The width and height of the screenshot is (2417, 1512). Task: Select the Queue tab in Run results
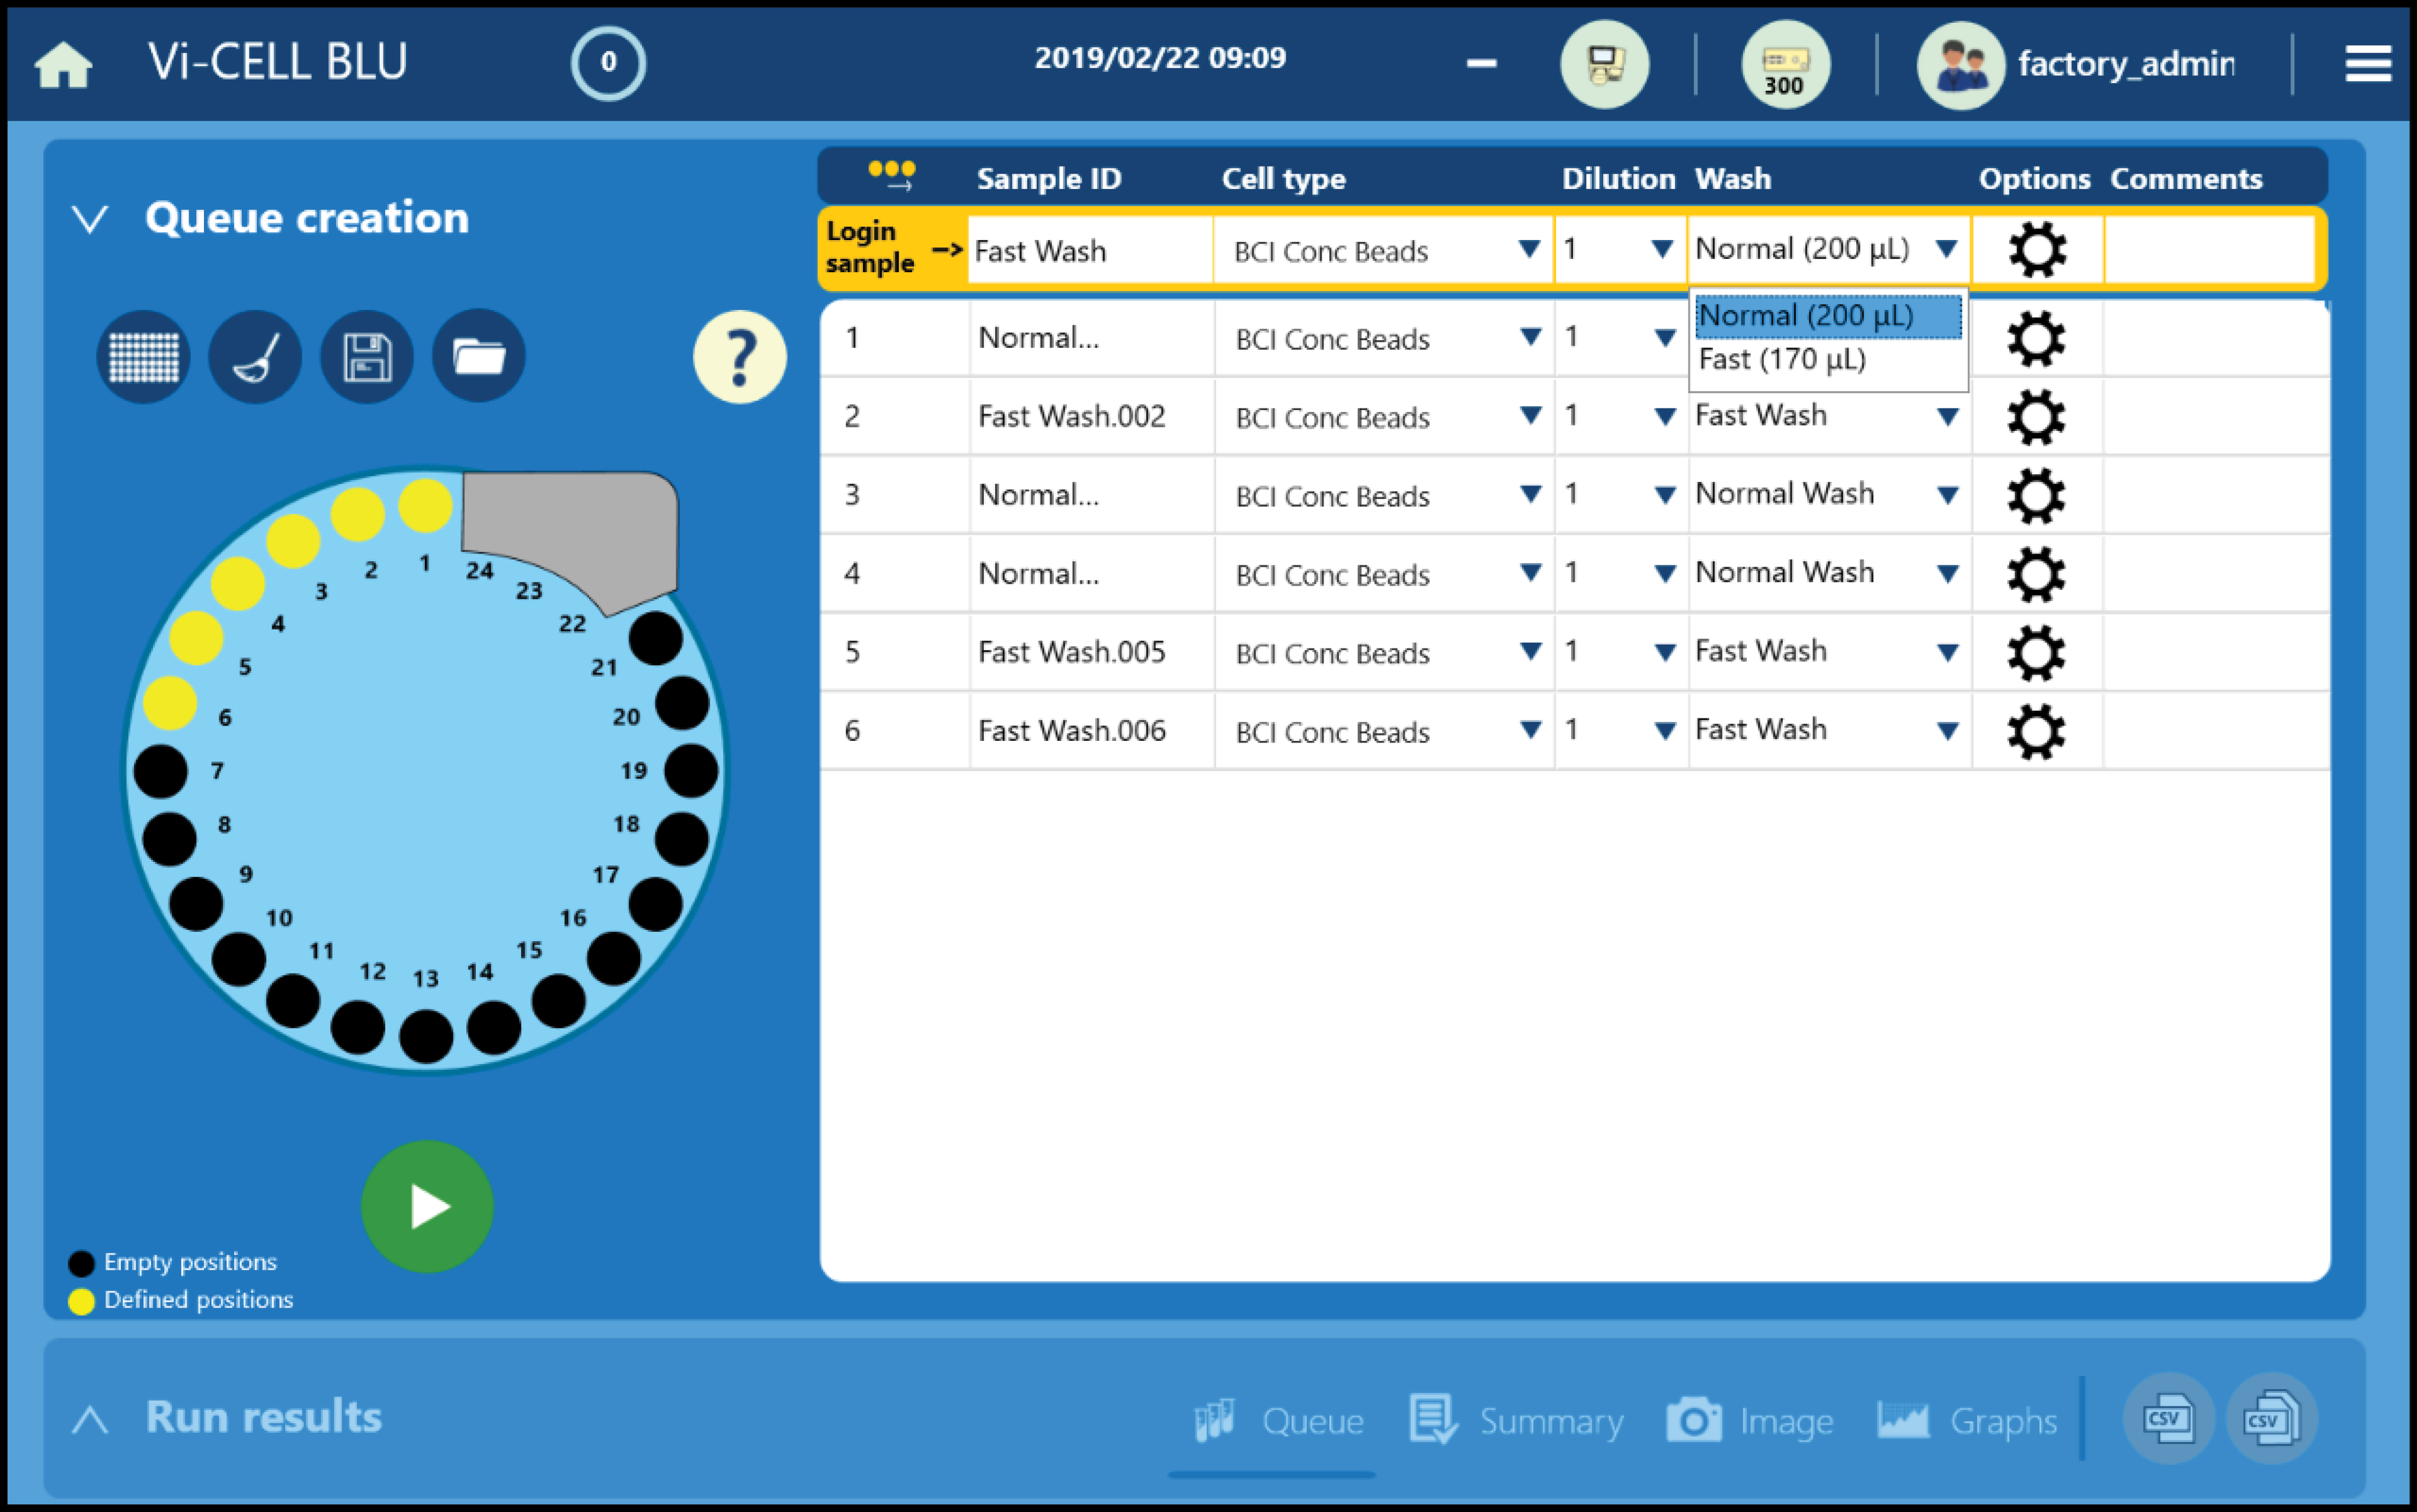pyautogui.click(x=1279, y=1421)
